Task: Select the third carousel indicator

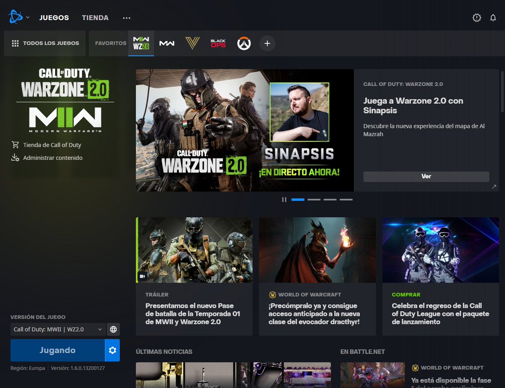Action: [330, 200]
